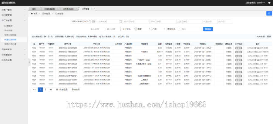
Task: Close the 代理通道配置 tab
Action: (x=57, y=9)
